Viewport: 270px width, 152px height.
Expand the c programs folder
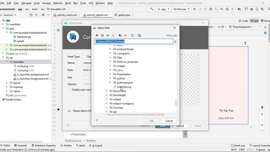[110, 53]
